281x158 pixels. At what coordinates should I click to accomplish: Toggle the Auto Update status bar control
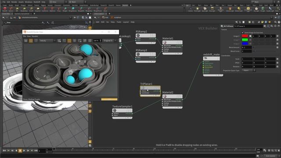point(270,156)
